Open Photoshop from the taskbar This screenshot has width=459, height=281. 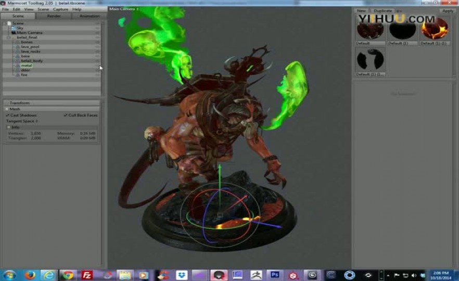click(x=275, y=275)
